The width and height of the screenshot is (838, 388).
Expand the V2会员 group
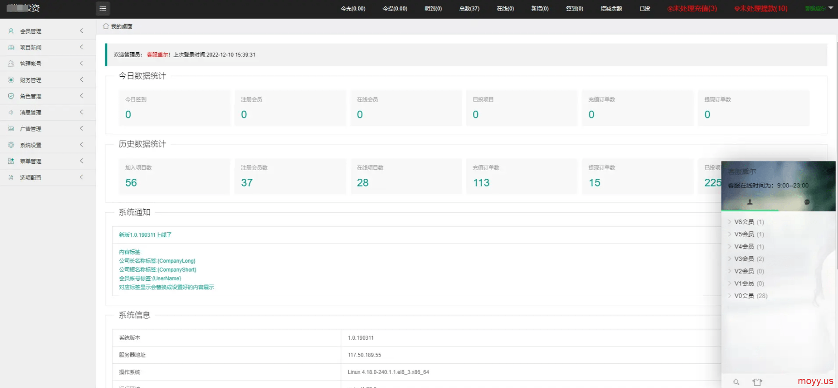(x=746, y=271)
